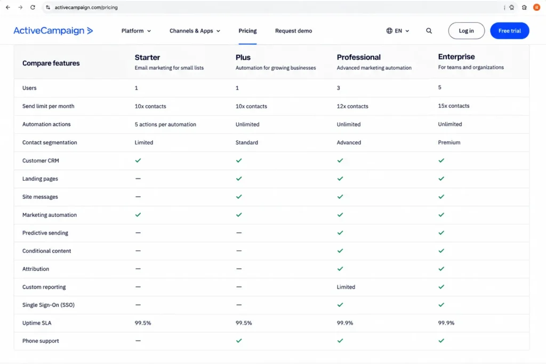Click the Contact segmentation 'Premium' value

(x=449, y=142)
